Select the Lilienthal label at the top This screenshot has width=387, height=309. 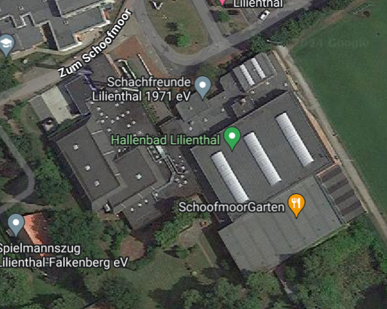coord(258,4)
